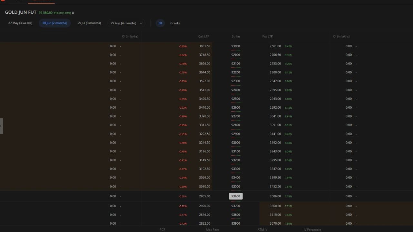Click Put LTP value 2943.00
Viewport: 413px width, 232px height.
pos(275,99)
